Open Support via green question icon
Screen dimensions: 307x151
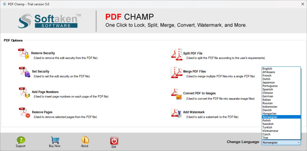pos(21,140)
